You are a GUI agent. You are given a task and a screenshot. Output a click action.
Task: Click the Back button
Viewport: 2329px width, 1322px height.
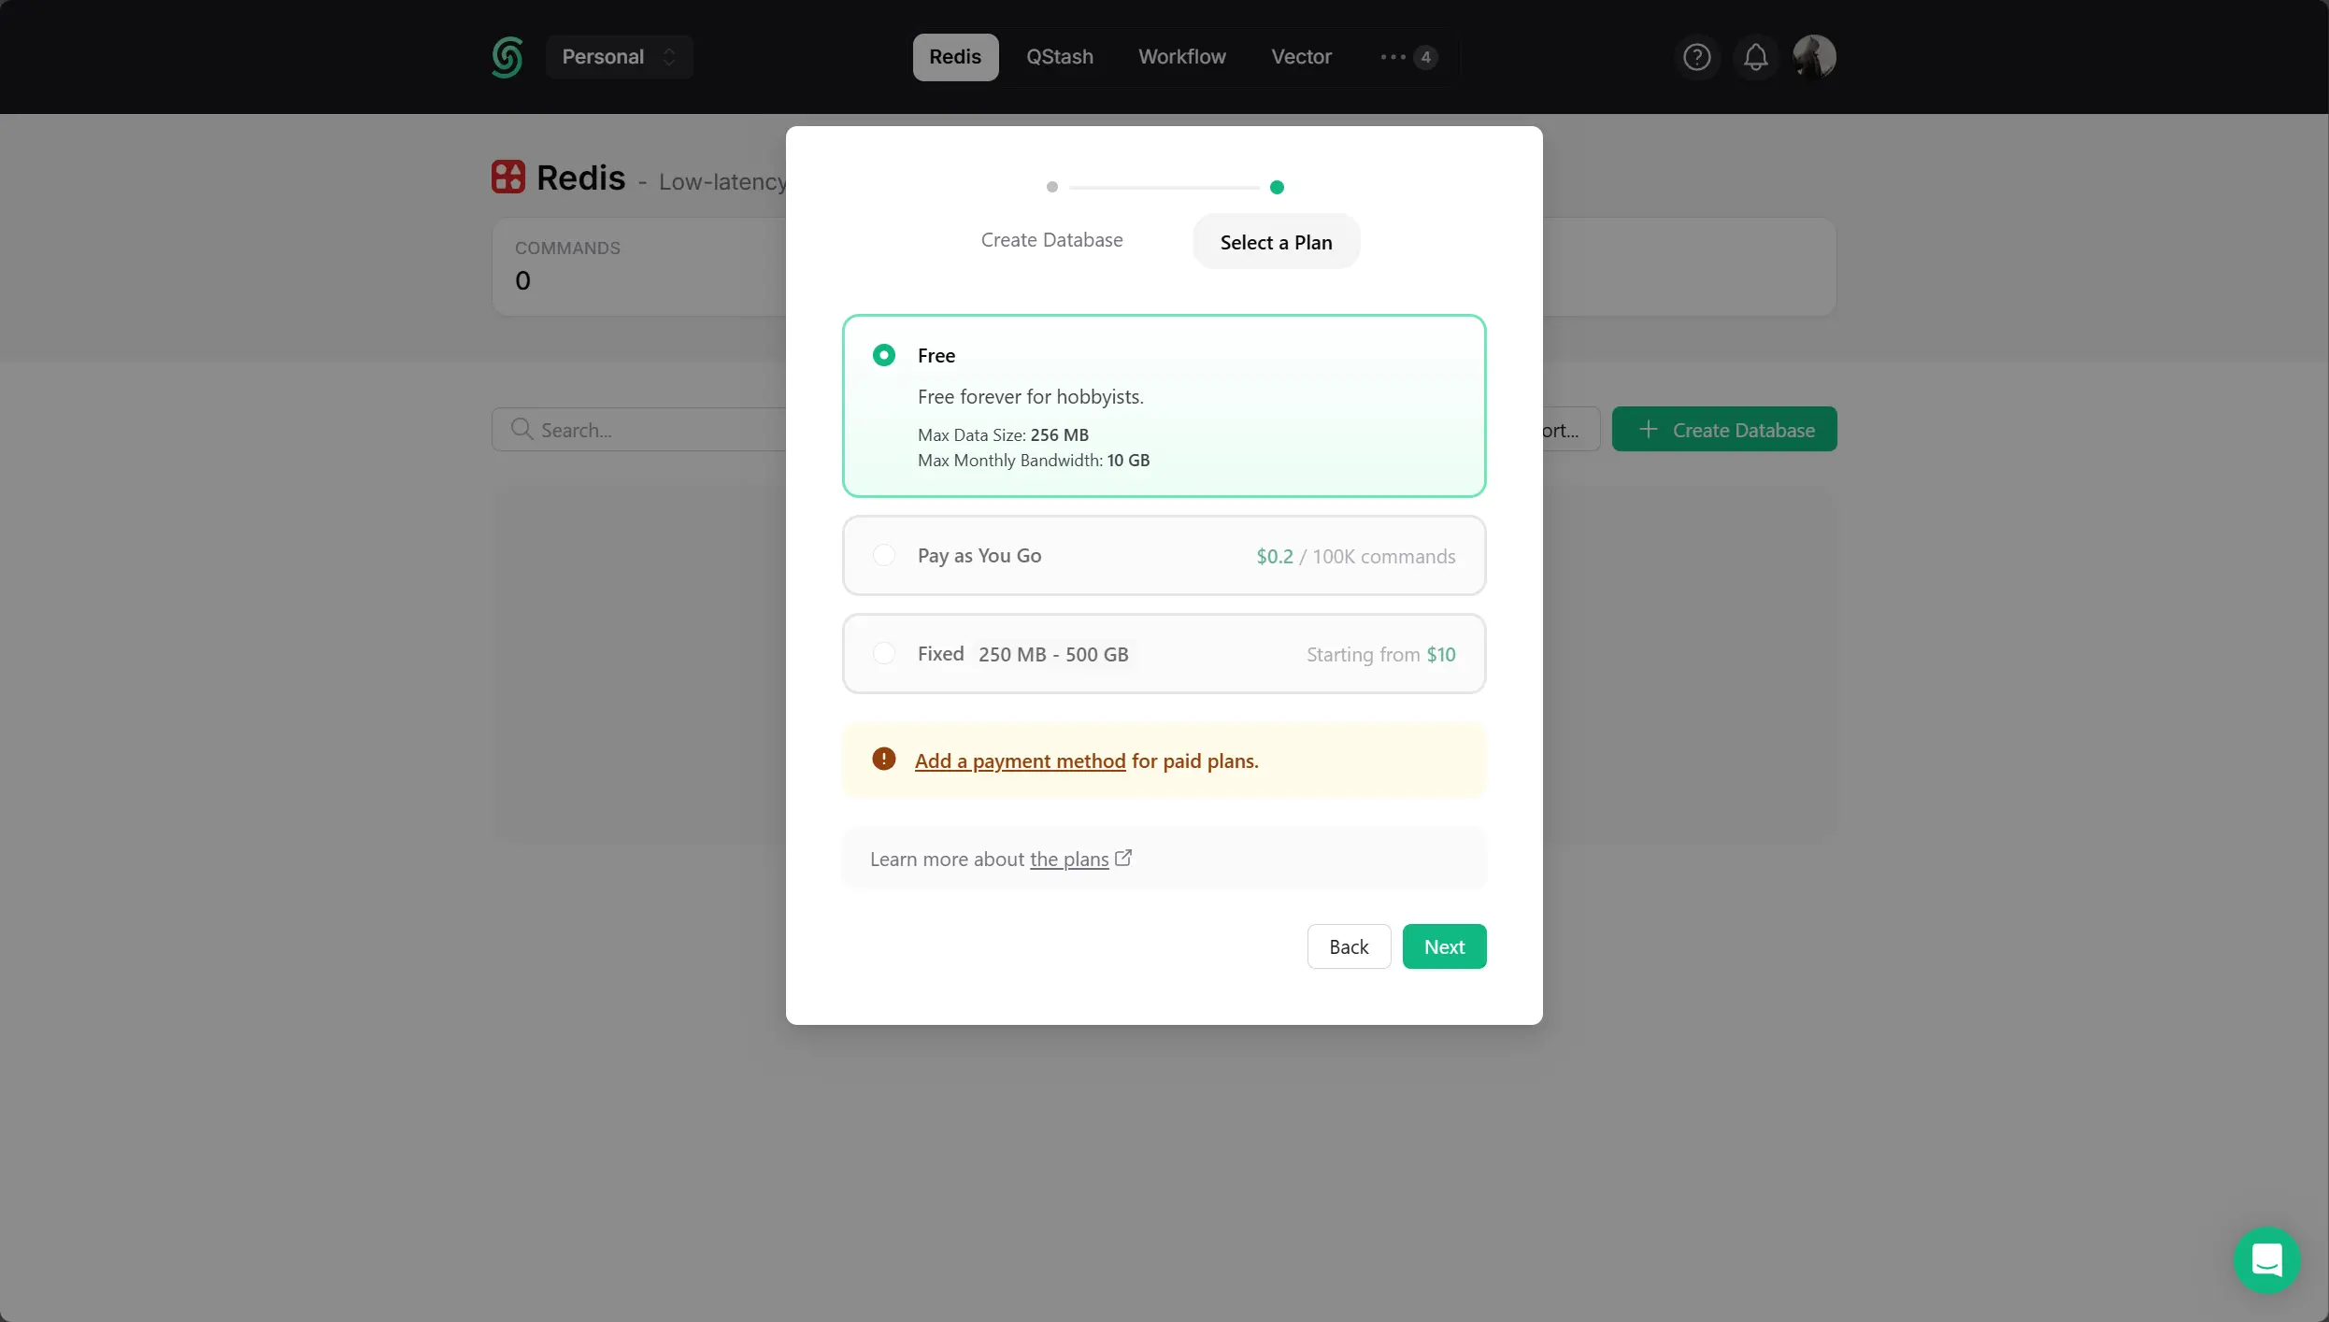[x=1348, y=946]
